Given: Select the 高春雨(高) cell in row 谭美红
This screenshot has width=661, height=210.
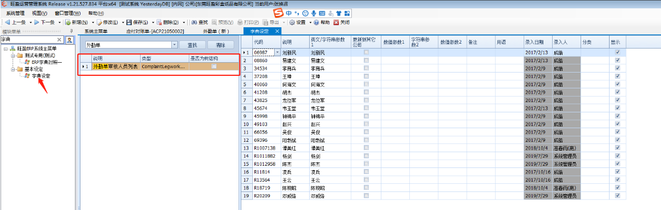Looking at the screenshot, I should pyautogui.click(x=566, y=148).
